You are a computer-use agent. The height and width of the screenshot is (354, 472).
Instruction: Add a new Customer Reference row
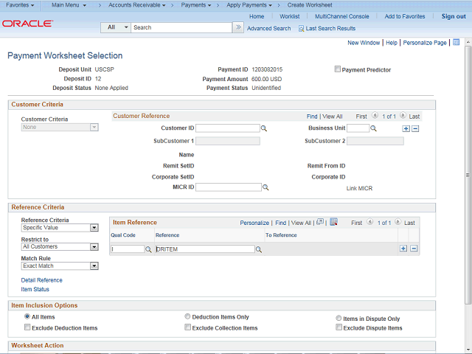coord(406,128)
